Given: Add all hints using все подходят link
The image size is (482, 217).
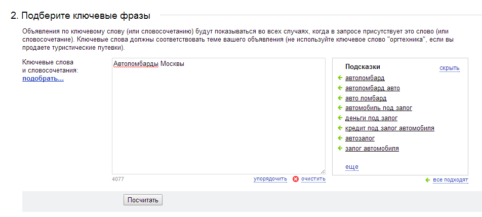Looking at the screenshot, I should 450,180.
